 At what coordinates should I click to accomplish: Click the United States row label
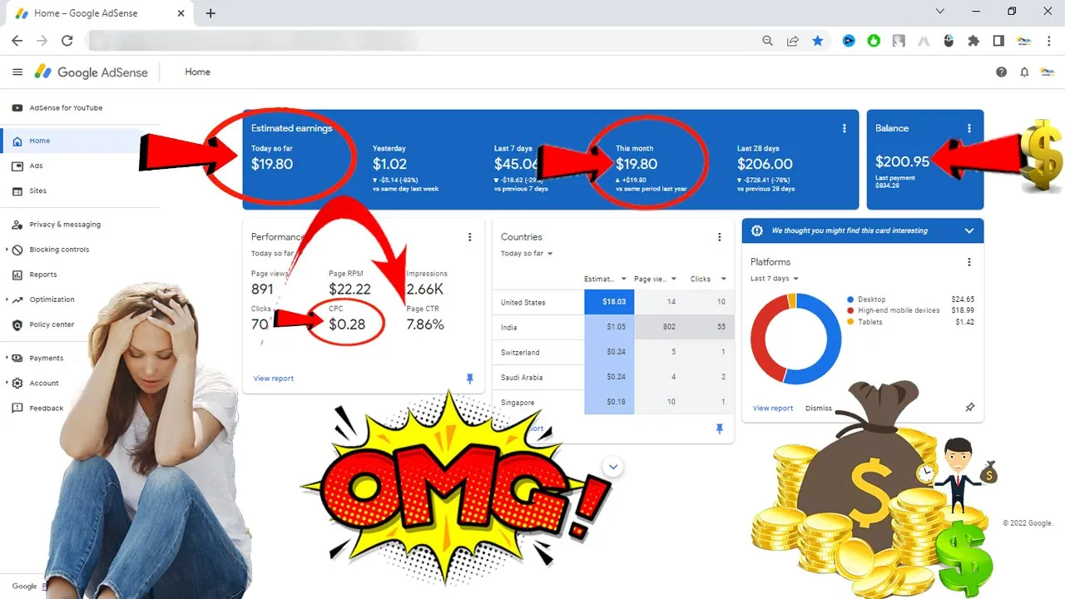coord(523,303)
